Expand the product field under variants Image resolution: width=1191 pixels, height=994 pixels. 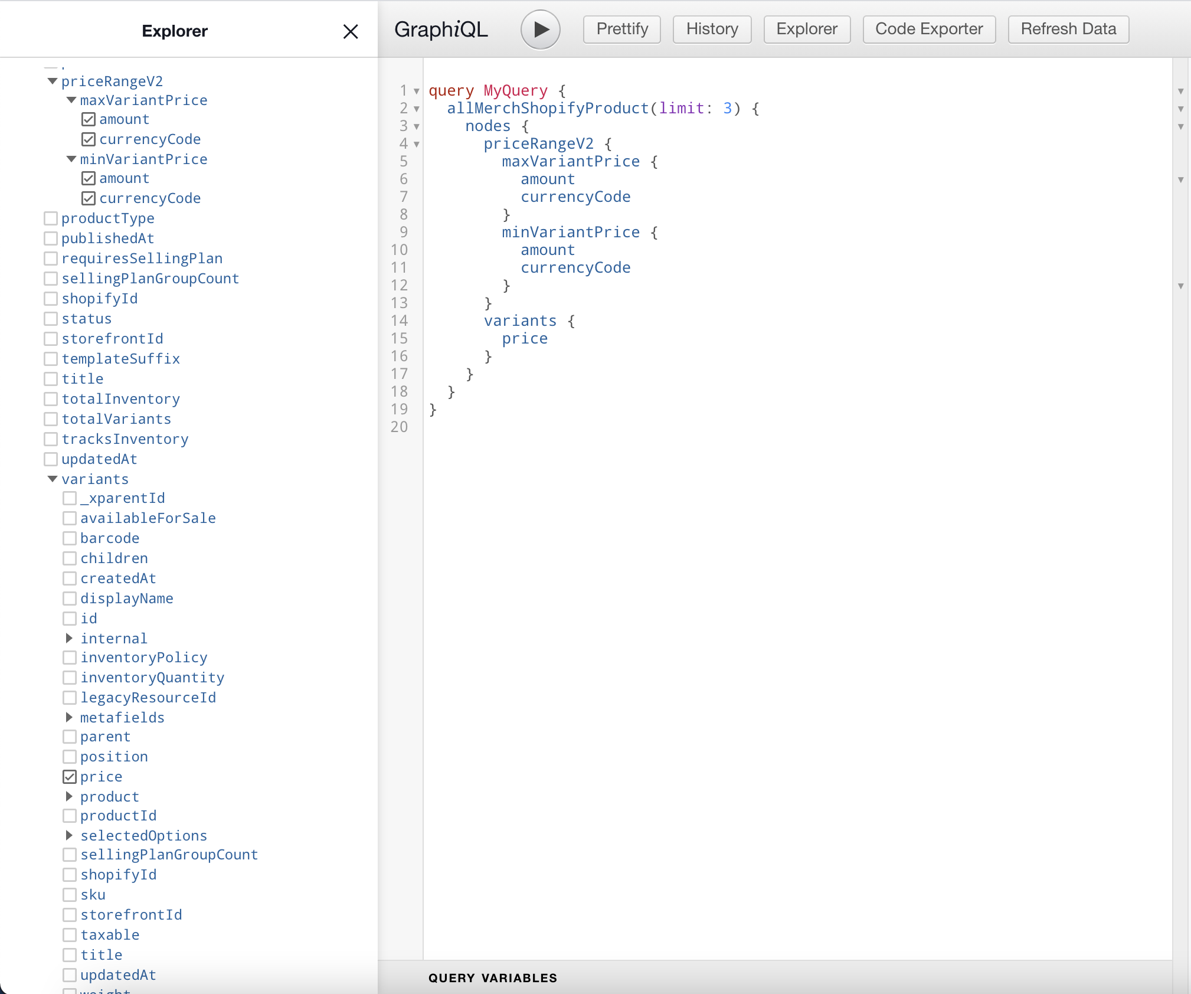[x=69, y=796]
